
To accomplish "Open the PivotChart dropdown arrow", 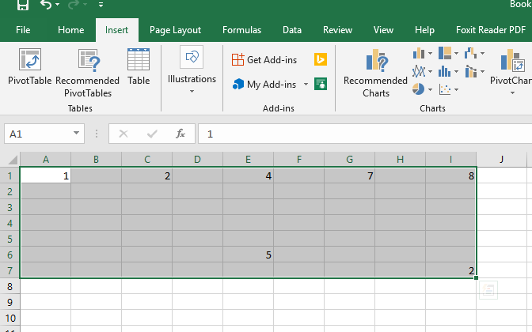I will click(x=512, y=92).
